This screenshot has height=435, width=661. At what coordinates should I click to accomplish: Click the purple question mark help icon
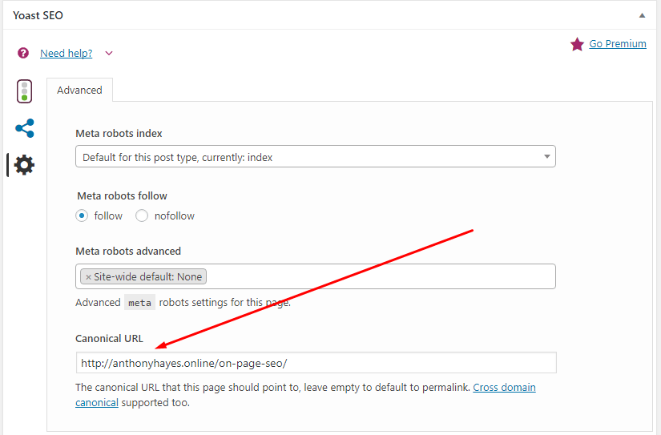point(23,53)
